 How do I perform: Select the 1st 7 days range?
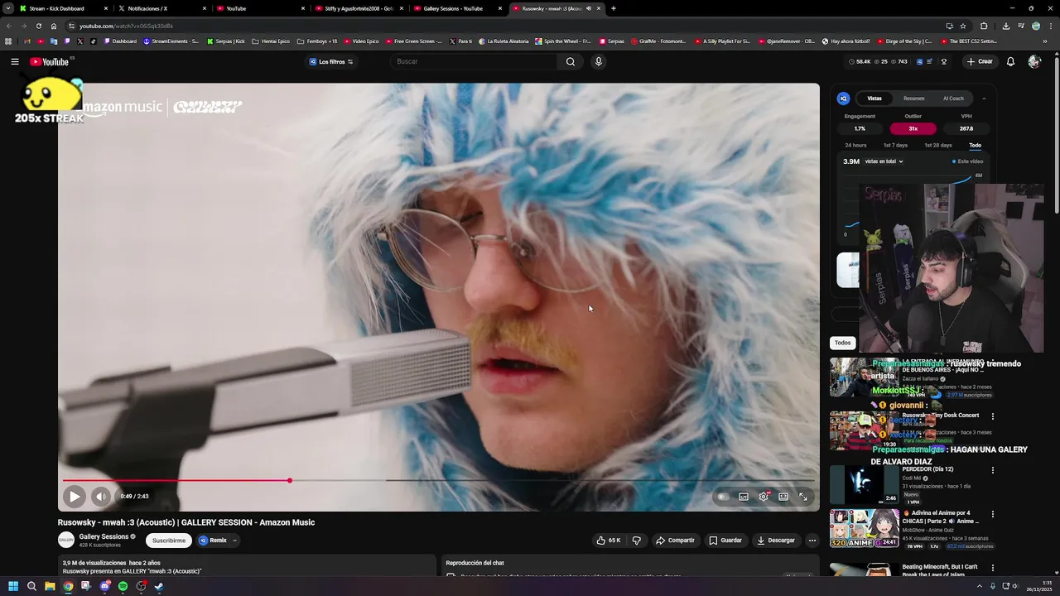coord(895,146)
